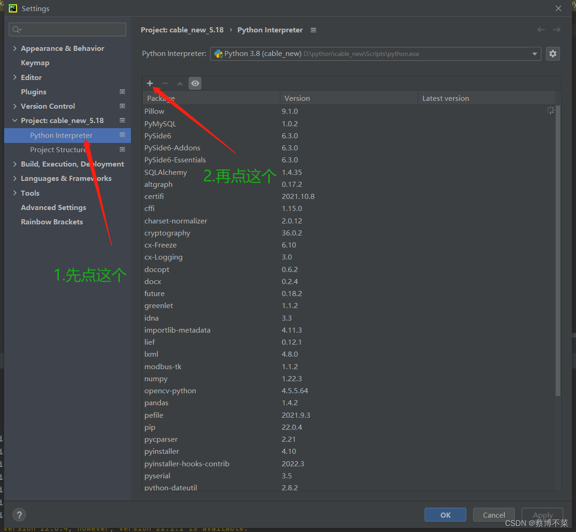Image resolution: width=576 pixels, height=532 pixels.
Task: Select the numpy package row
Action: point(349,378)
